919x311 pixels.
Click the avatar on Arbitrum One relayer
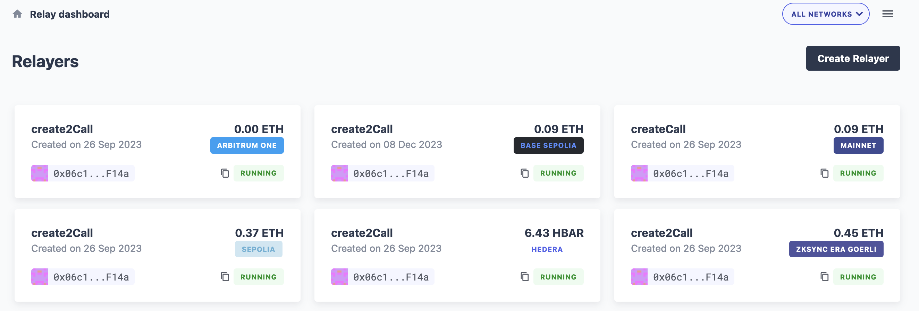coord(40,173)
